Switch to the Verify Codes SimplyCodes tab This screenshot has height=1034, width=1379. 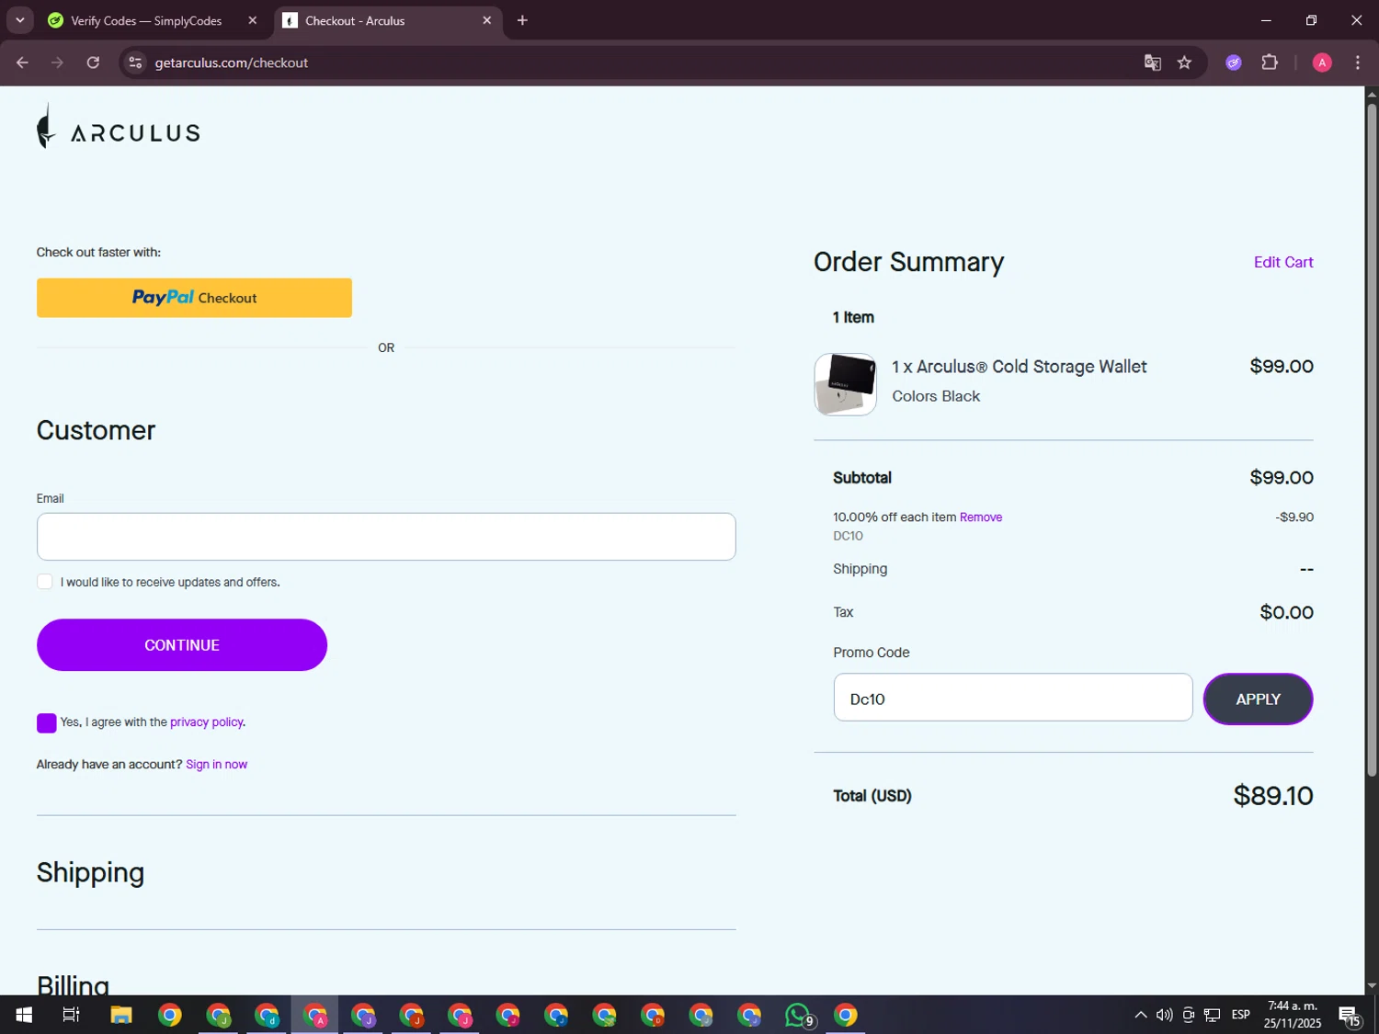[x=146, y=20]
